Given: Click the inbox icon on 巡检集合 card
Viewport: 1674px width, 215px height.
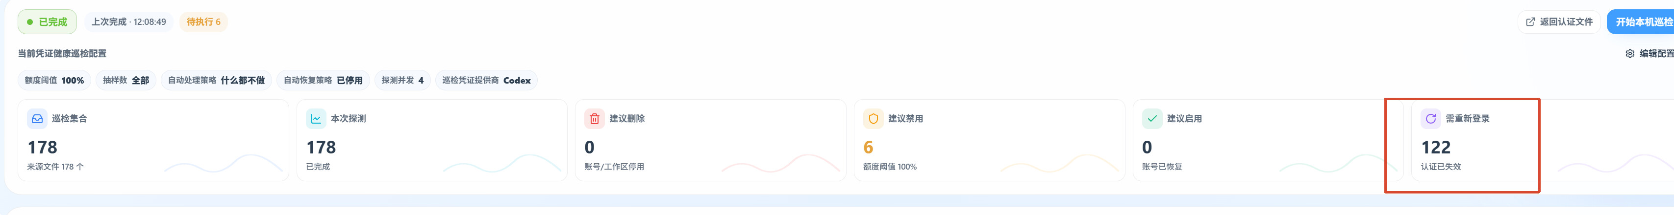Looking at the screenshot, I should pos(37,119).
